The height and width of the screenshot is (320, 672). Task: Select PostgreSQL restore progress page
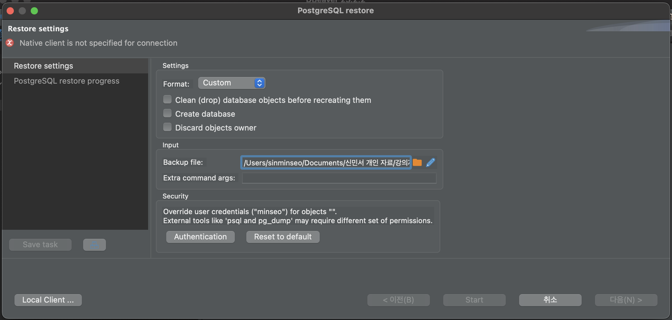(75, 81)
